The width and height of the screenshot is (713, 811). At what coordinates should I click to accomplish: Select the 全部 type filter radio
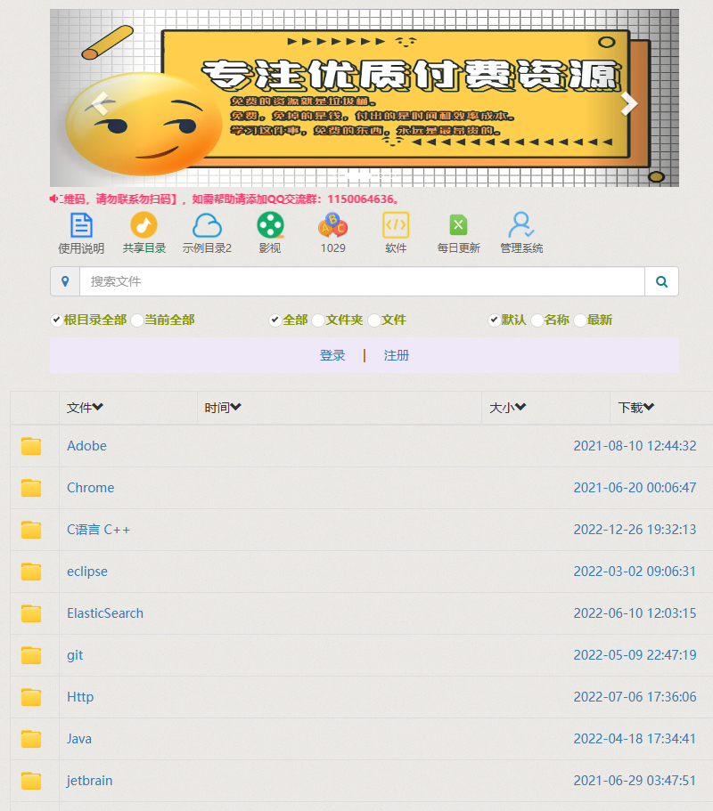275,320
